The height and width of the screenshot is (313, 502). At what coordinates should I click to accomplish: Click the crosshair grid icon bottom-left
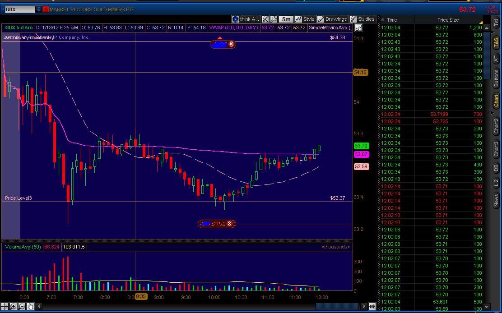tap(5, 306)
